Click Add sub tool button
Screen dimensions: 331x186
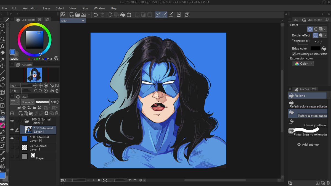coord(308,145)
